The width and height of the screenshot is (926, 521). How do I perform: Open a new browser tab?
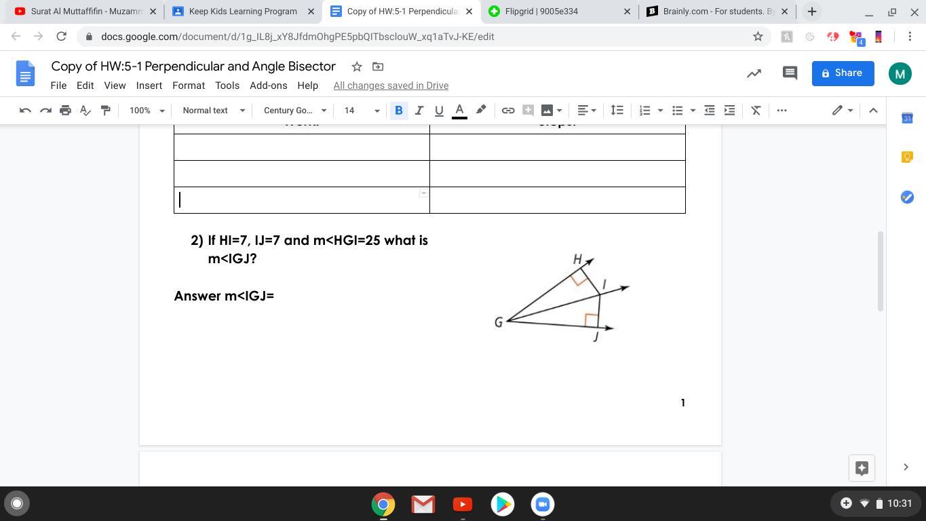[811, 12]
